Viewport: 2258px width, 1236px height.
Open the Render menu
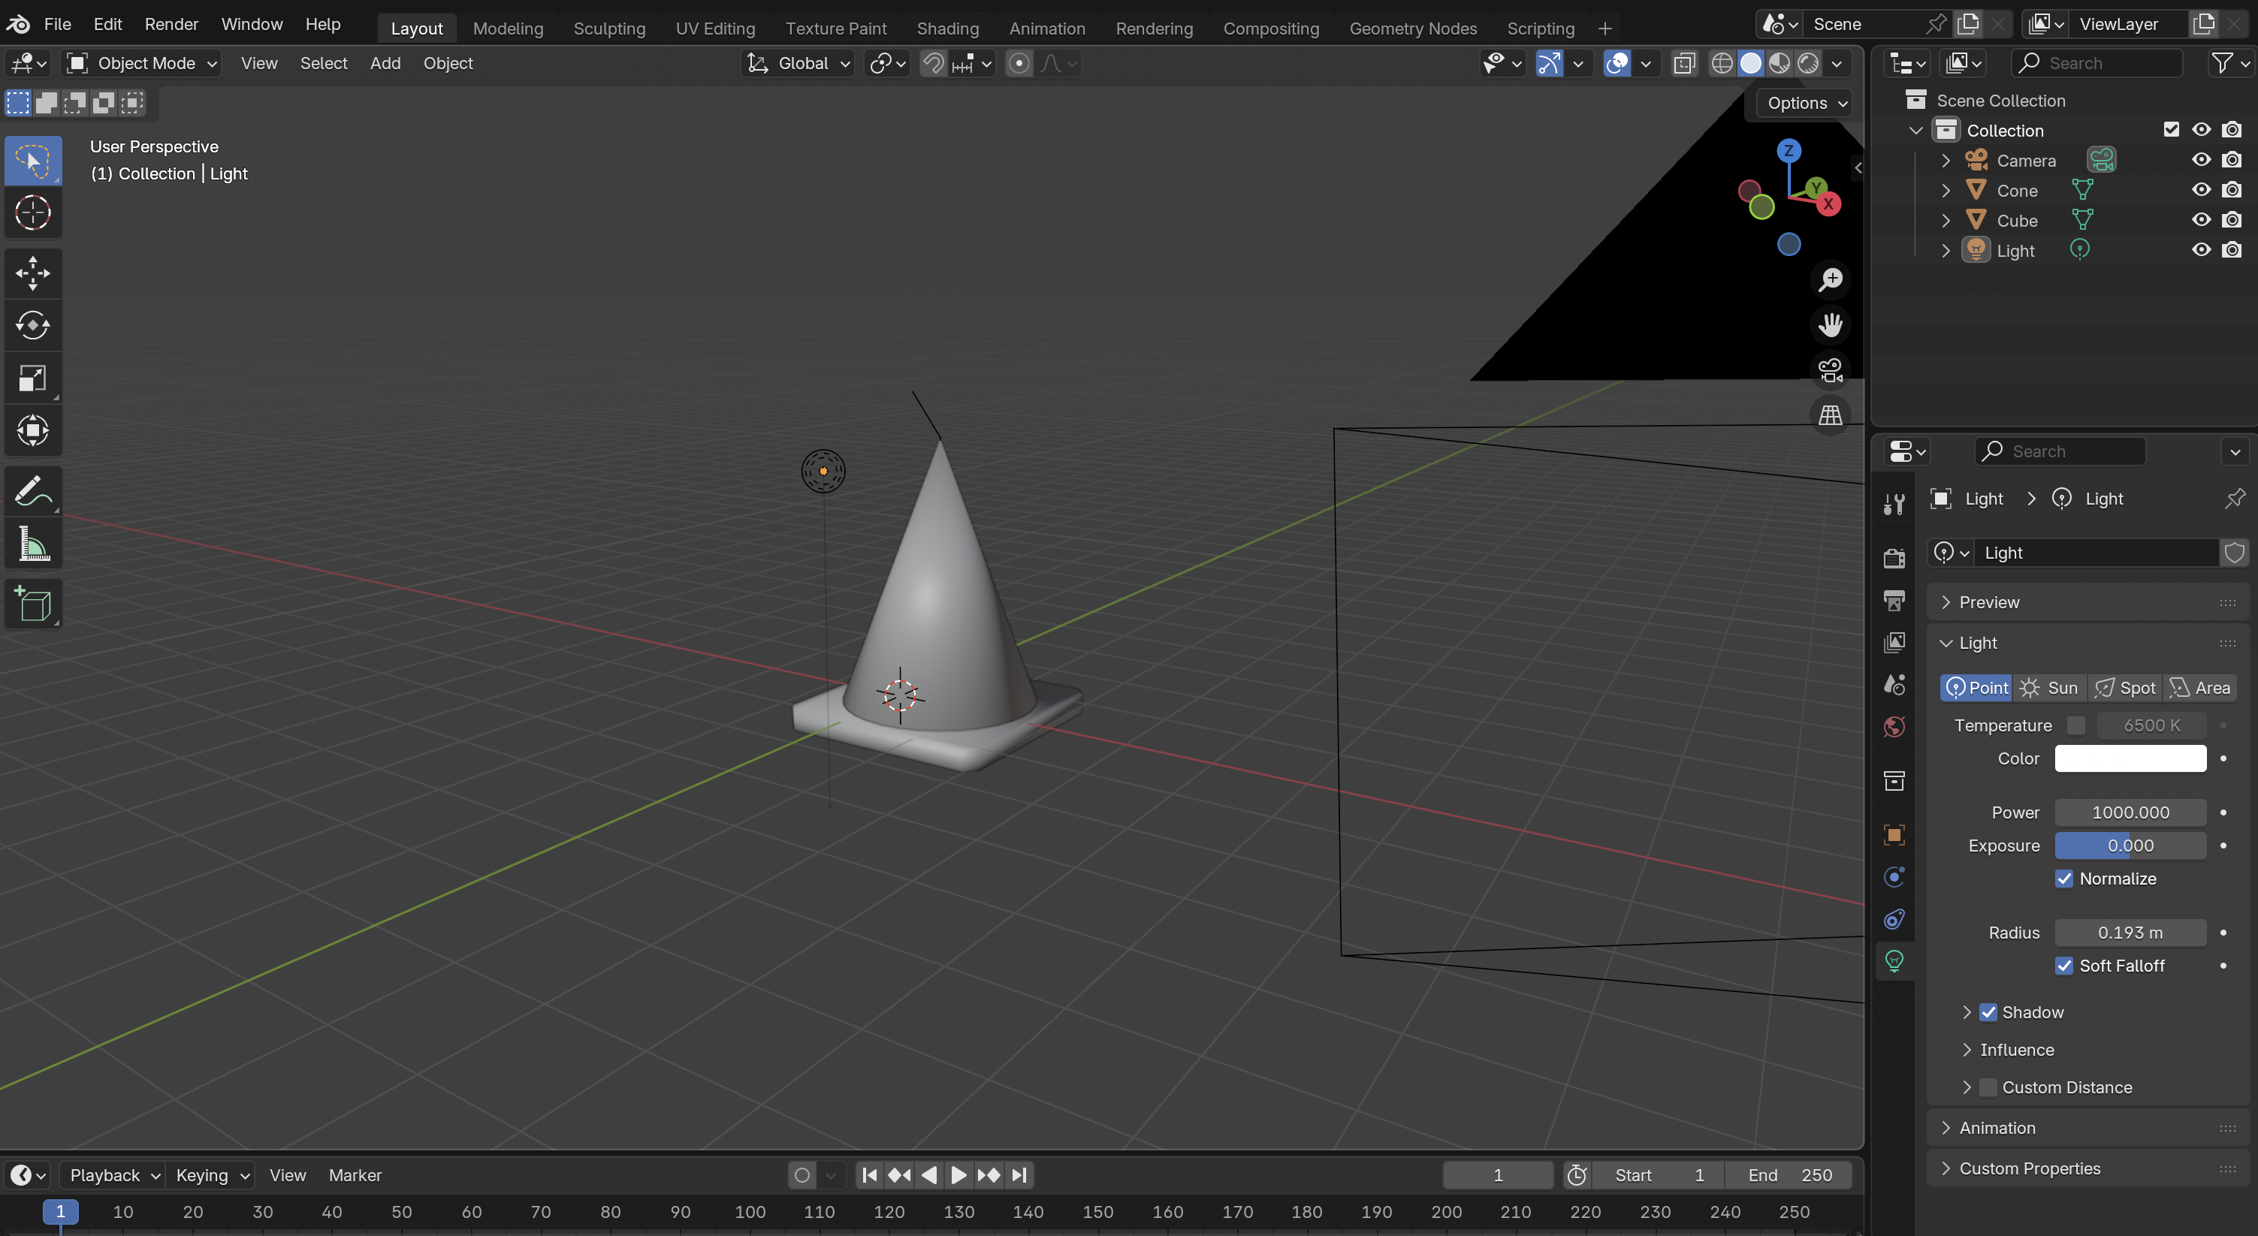[x=171, y=23]
